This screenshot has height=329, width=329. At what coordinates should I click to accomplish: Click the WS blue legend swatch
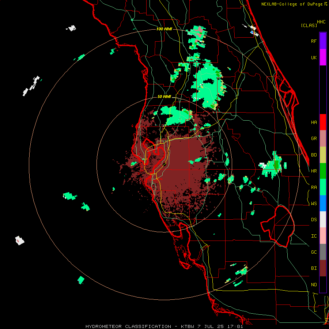coord(323,203)
